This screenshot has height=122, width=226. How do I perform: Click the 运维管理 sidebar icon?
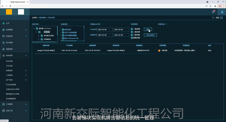(x=3, y=30)
